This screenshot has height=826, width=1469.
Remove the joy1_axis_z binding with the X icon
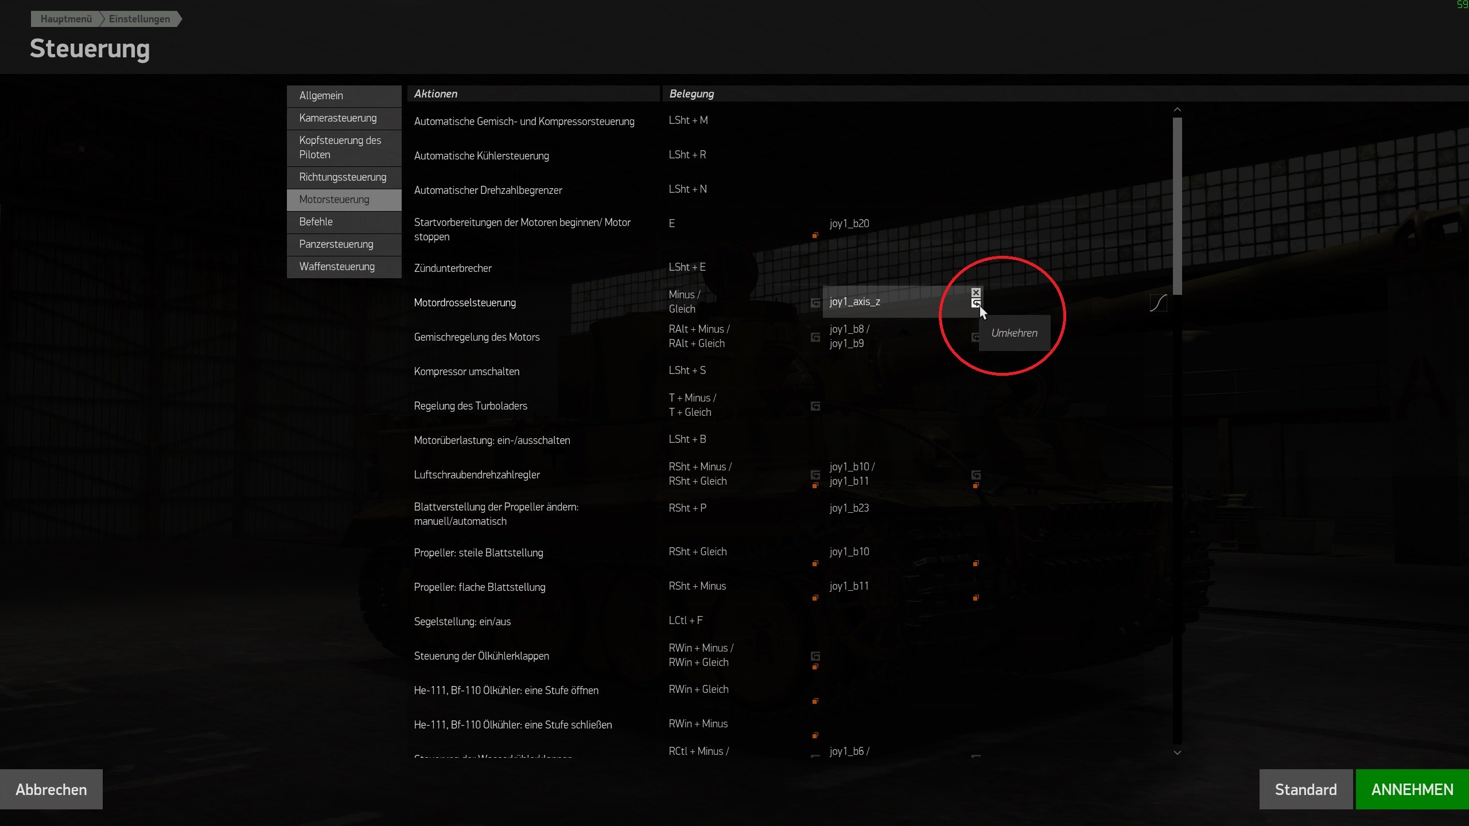point(976,293)
